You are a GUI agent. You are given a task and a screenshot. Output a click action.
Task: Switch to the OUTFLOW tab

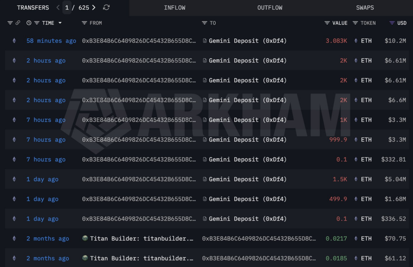(x=270, y=8)
